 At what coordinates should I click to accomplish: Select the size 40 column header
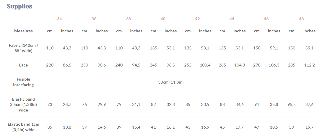163,19
